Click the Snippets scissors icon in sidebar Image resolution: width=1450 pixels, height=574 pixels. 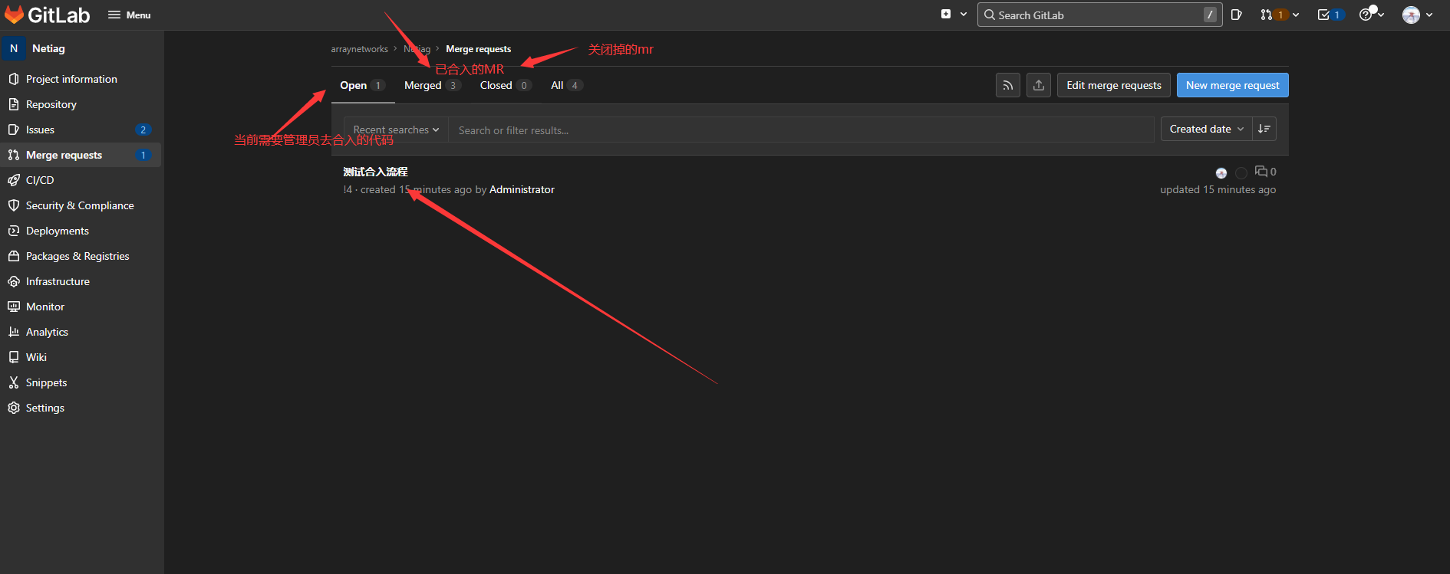[14, 382]
